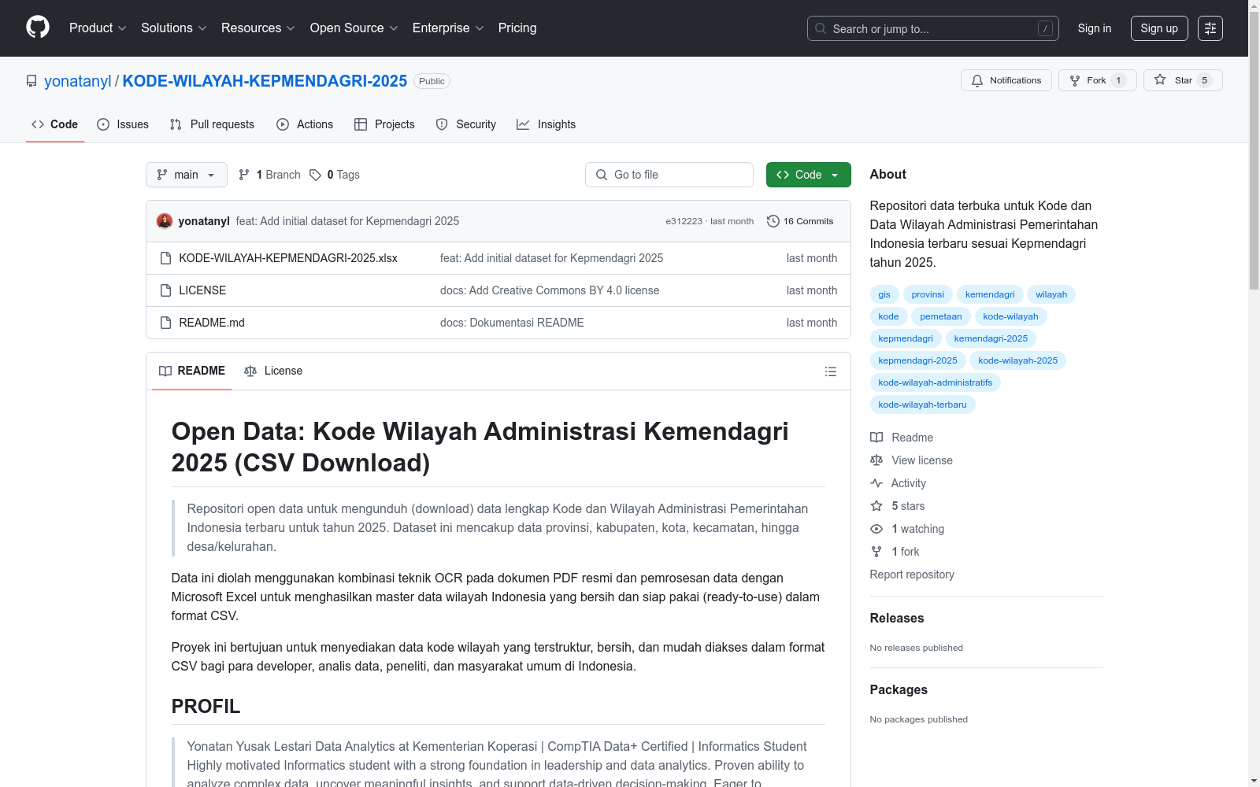Screen dimensions: 1260x787
Task: Click the file icon for the xlsx file
Action: tap(165, 258)
